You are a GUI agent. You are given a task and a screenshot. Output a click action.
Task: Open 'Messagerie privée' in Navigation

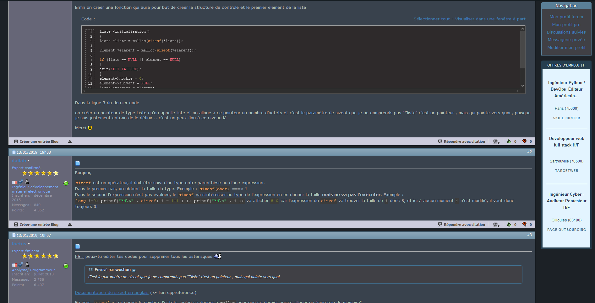566,40
